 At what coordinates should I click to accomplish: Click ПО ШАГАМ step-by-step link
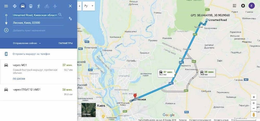click(x=19, y=79)
